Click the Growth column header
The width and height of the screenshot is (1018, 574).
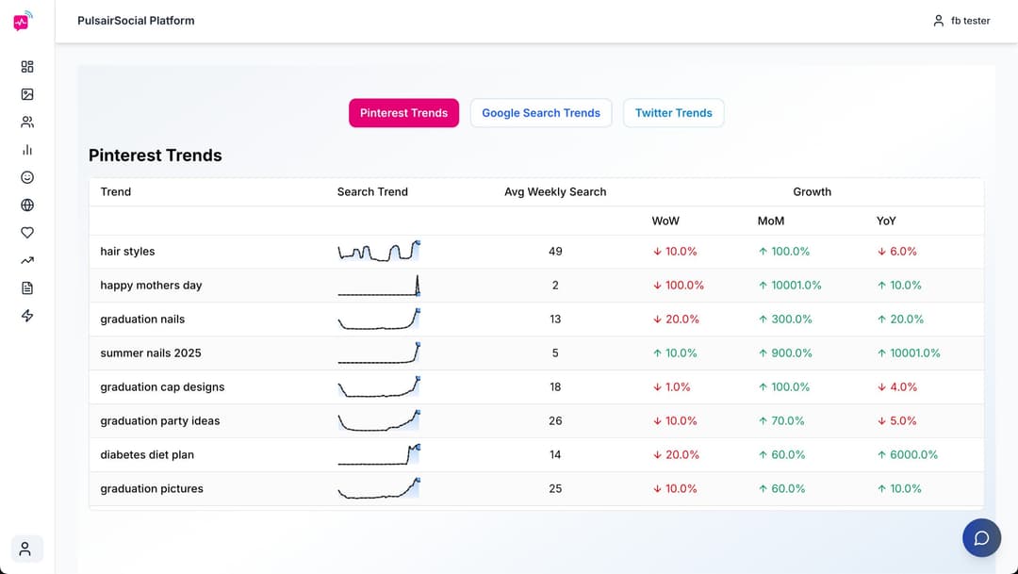pos(812,191)
